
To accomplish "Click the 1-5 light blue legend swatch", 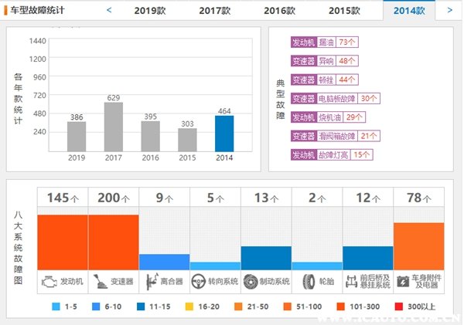I will (56, 307).
